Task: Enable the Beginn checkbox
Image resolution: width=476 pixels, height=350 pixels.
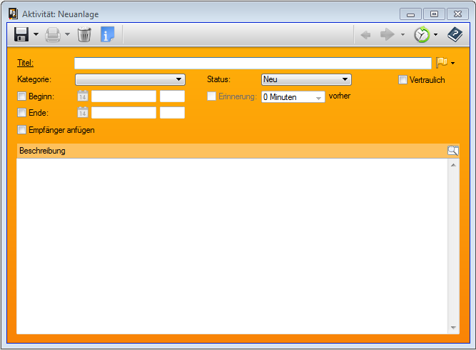Action: point(21,96)
